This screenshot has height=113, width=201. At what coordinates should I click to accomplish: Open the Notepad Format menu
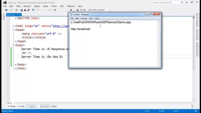[x=84, y=19]
